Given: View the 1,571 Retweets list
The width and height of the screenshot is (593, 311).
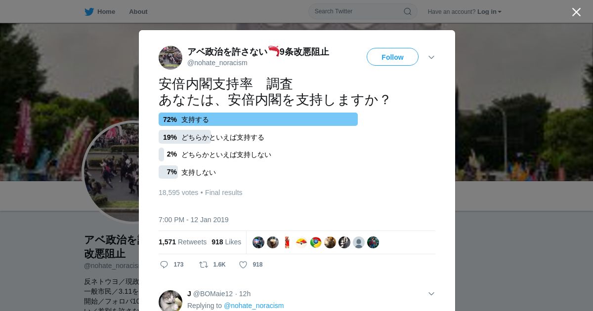Looking at the screenshot, I should 182,242.
